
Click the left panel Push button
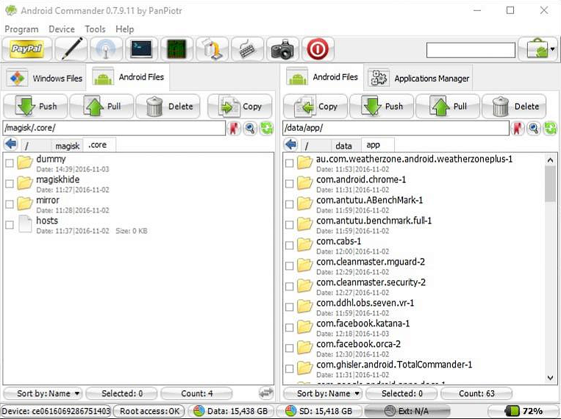tap(35, 107)
